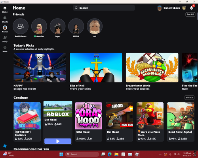Image resolution: width=198 pixels, height=158 pixels.
Task: Open Charts in the sidebar
Action: point(5,19)
